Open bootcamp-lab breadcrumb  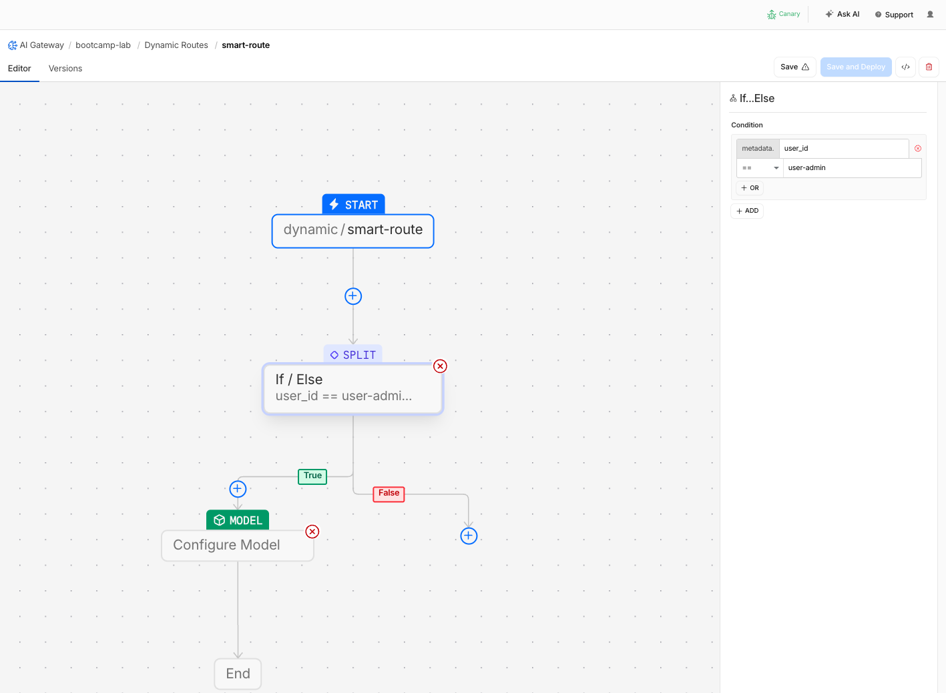coord(103,45)
